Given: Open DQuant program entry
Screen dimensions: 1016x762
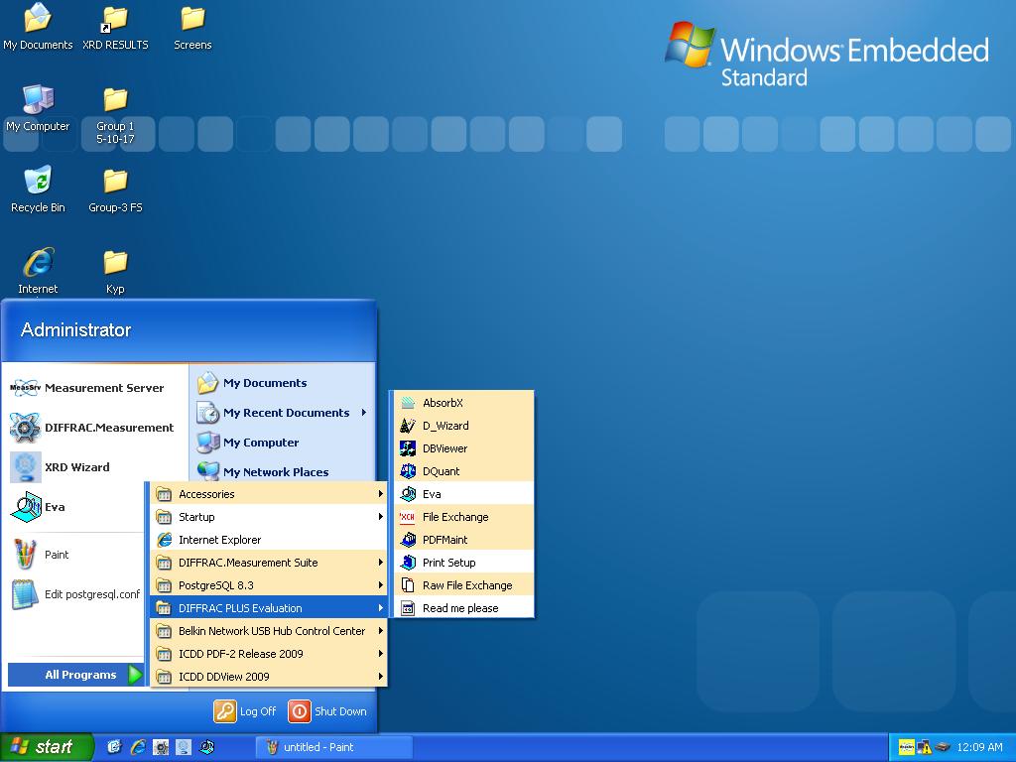Looking at the screenshot, I should (441, 471).
